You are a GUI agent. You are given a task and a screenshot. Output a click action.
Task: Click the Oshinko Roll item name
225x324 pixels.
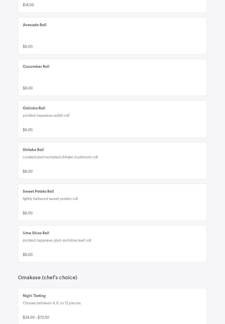[34, 108]
